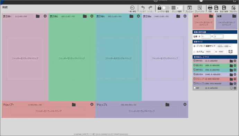239x136 pixels.
Task: Click the save-as icon
Action: 224,8
